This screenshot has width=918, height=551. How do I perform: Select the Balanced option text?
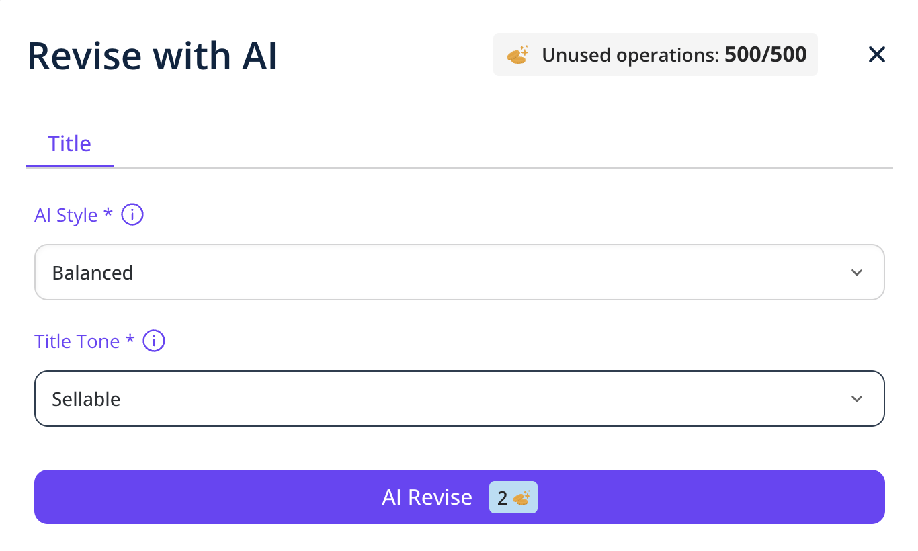(93, 273)
